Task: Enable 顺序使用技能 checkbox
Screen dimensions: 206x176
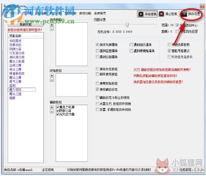Action: coord(97,74)
